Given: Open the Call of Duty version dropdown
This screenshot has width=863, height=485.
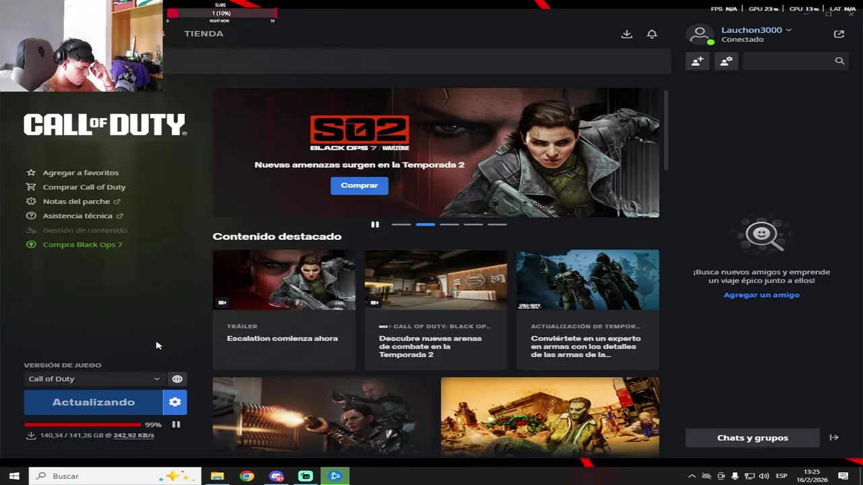Looking at the screenshot, I should 94,379.
